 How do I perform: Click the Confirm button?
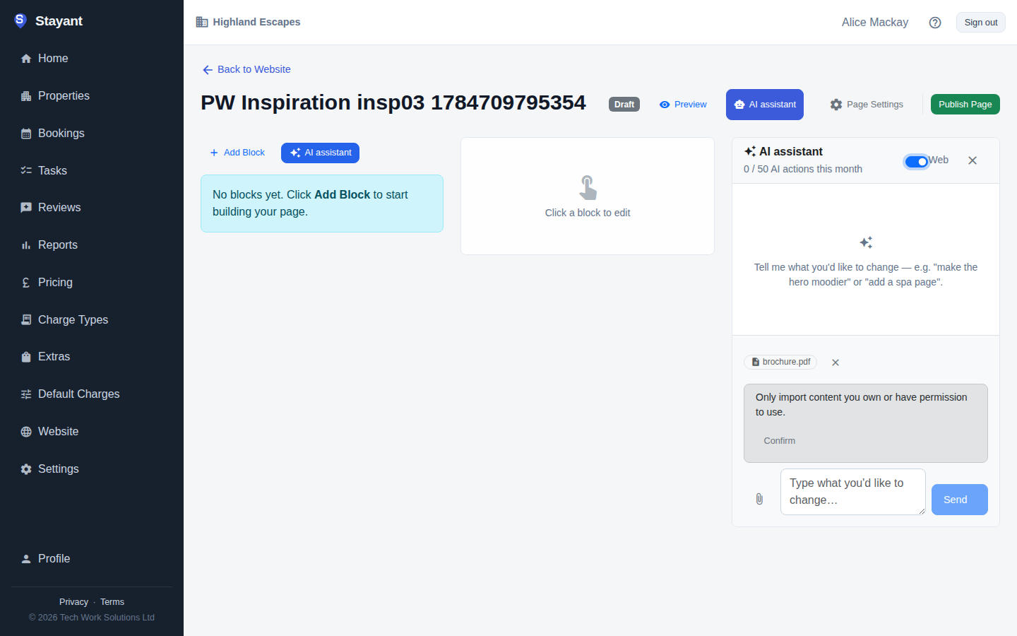(780, 441)
